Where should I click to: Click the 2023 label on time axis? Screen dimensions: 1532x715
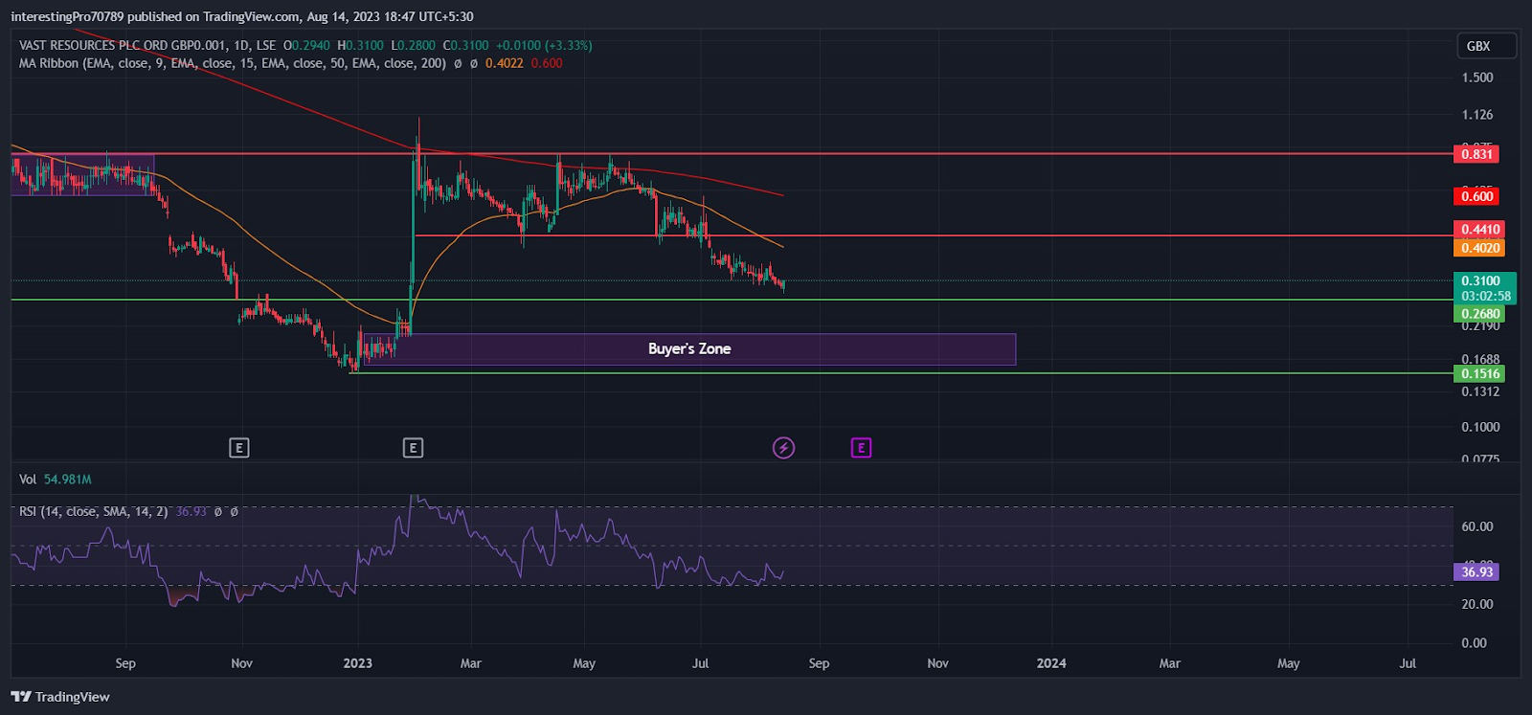point(357,662)
